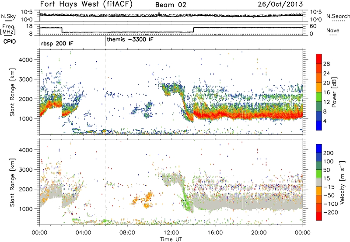Click "3000" on the velocity panel range axis

[x=25, y=169]
